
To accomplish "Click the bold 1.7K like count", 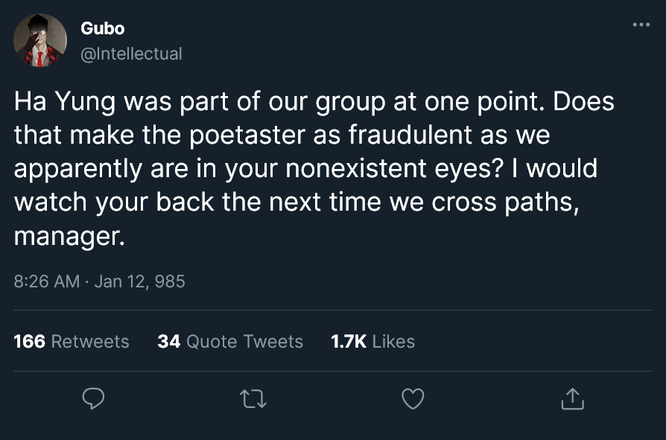I will pyautogui.click(x=349, y=342).
